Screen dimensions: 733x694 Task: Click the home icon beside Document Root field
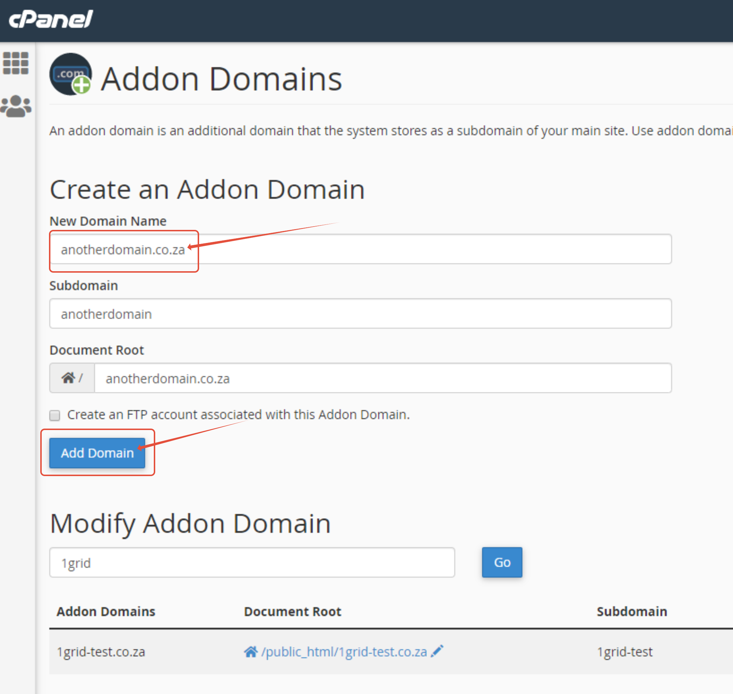(69, 378)
